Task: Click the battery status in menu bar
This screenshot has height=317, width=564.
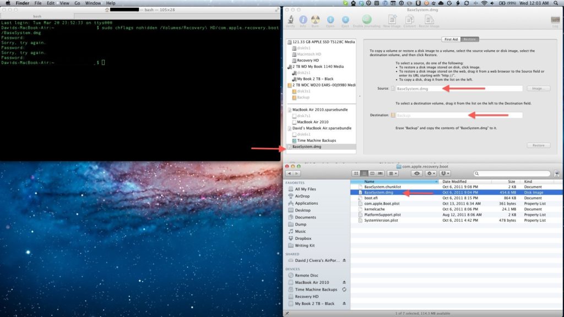Action: pyautogui.click(x=507, y=3)
